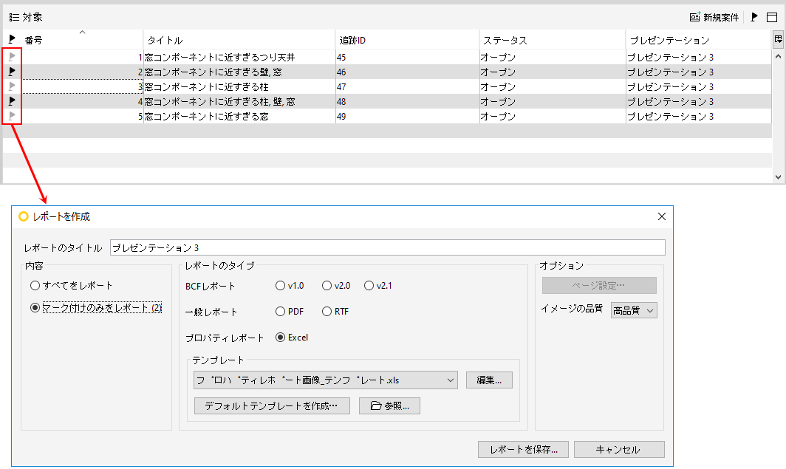Toggle the flag for row 2 壁, 窓

click(x=12, y=72)
